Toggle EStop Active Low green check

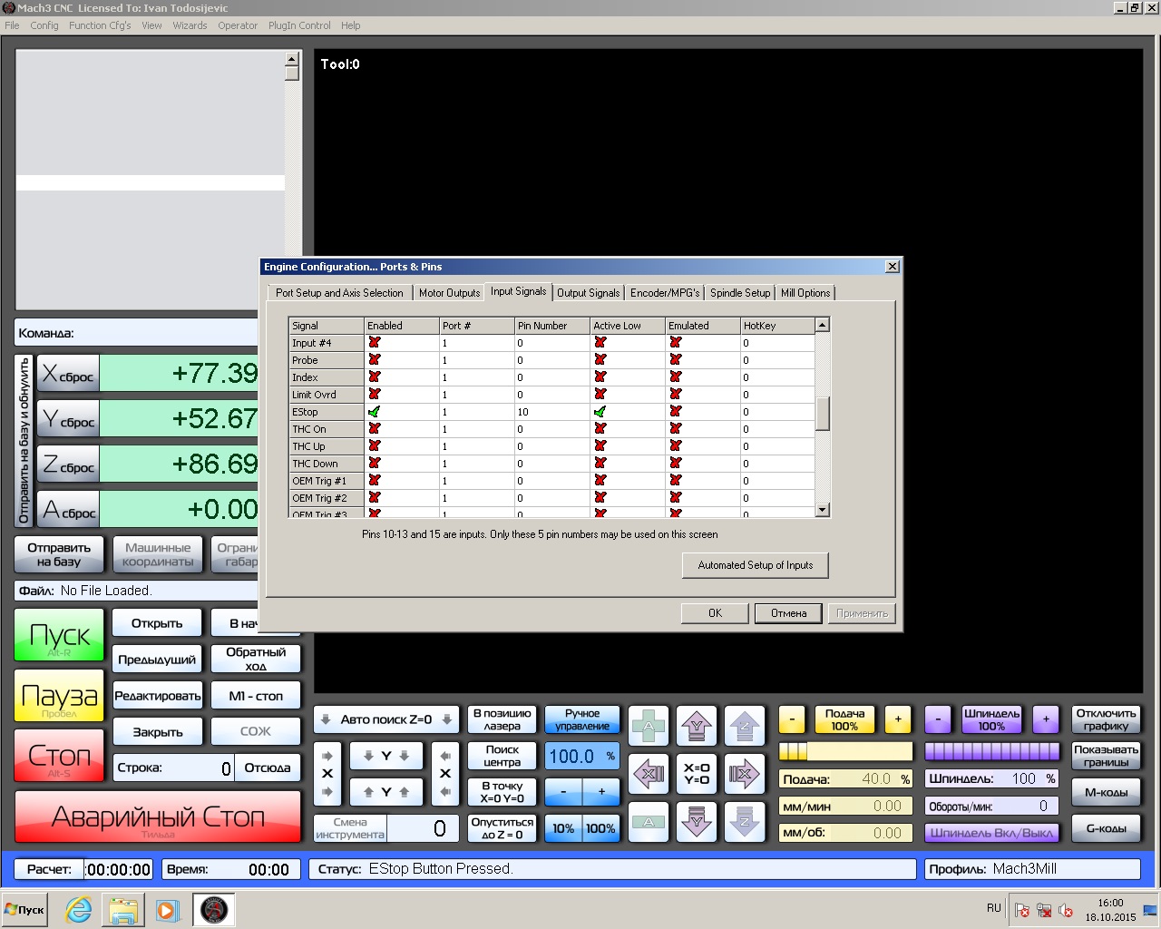coord(600,412)
